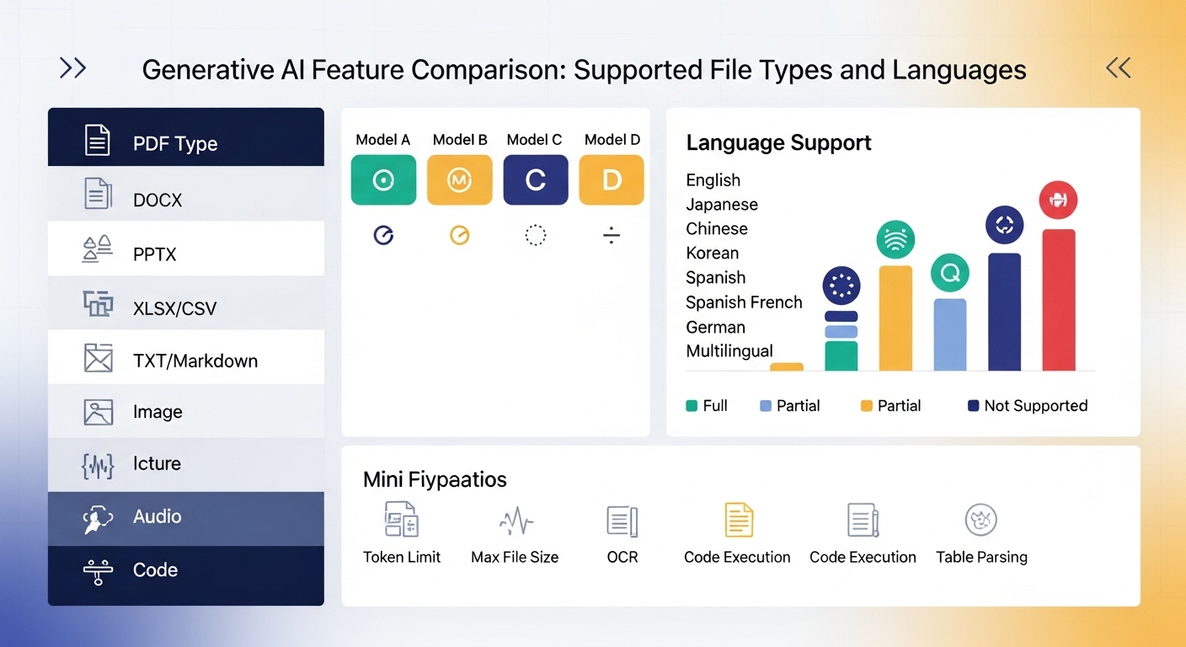Expand using the left double-chevron in header
Image resolution: width=1186 pixels, height=647 pixels.
72,68
